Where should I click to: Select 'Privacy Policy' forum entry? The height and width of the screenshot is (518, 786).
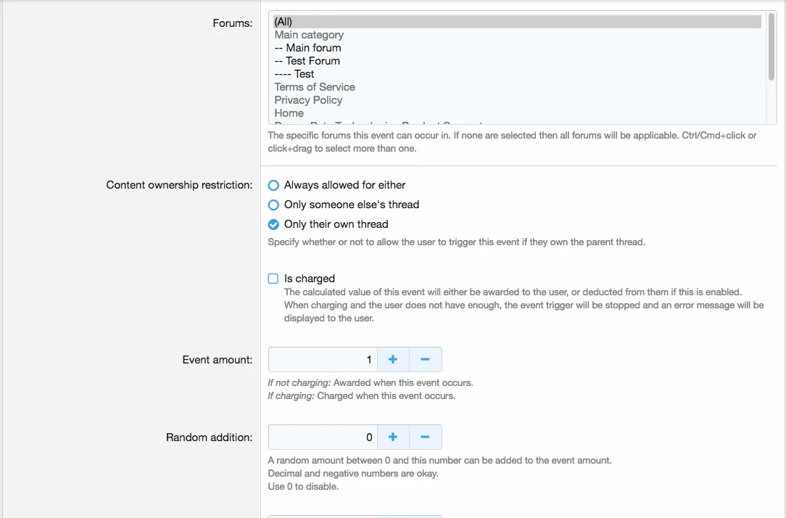click(308, 100)
